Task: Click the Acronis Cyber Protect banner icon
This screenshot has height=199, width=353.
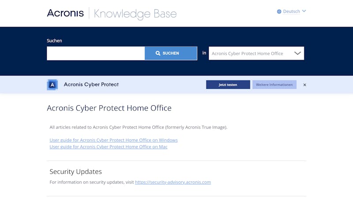Action: tap(52, 84)
